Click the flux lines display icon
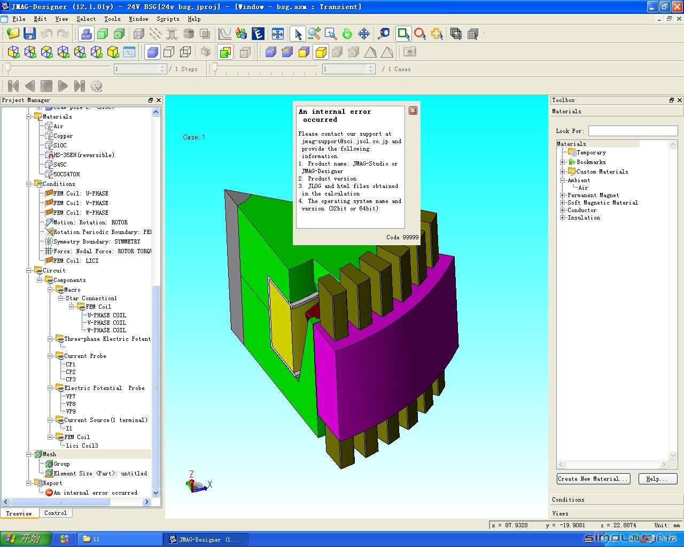 point(172,34)
